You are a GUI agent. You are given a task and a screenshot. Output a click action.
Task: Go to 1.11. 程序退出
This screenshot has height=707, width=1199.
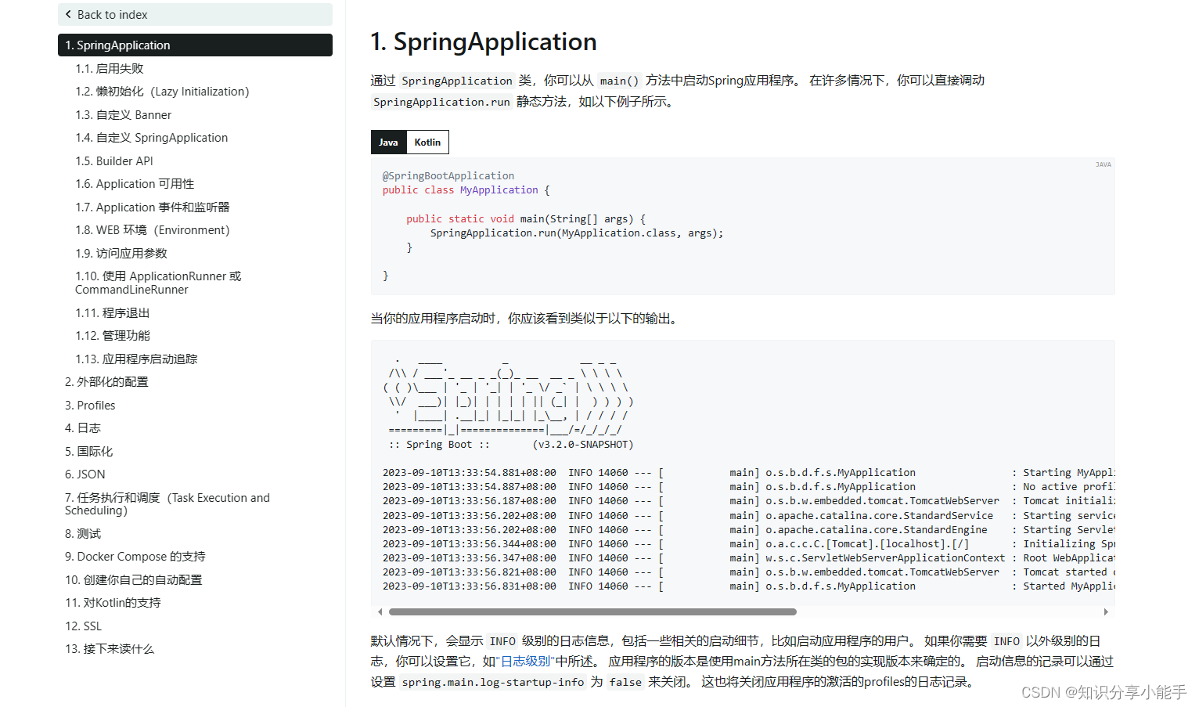click(x=113, y=313)
